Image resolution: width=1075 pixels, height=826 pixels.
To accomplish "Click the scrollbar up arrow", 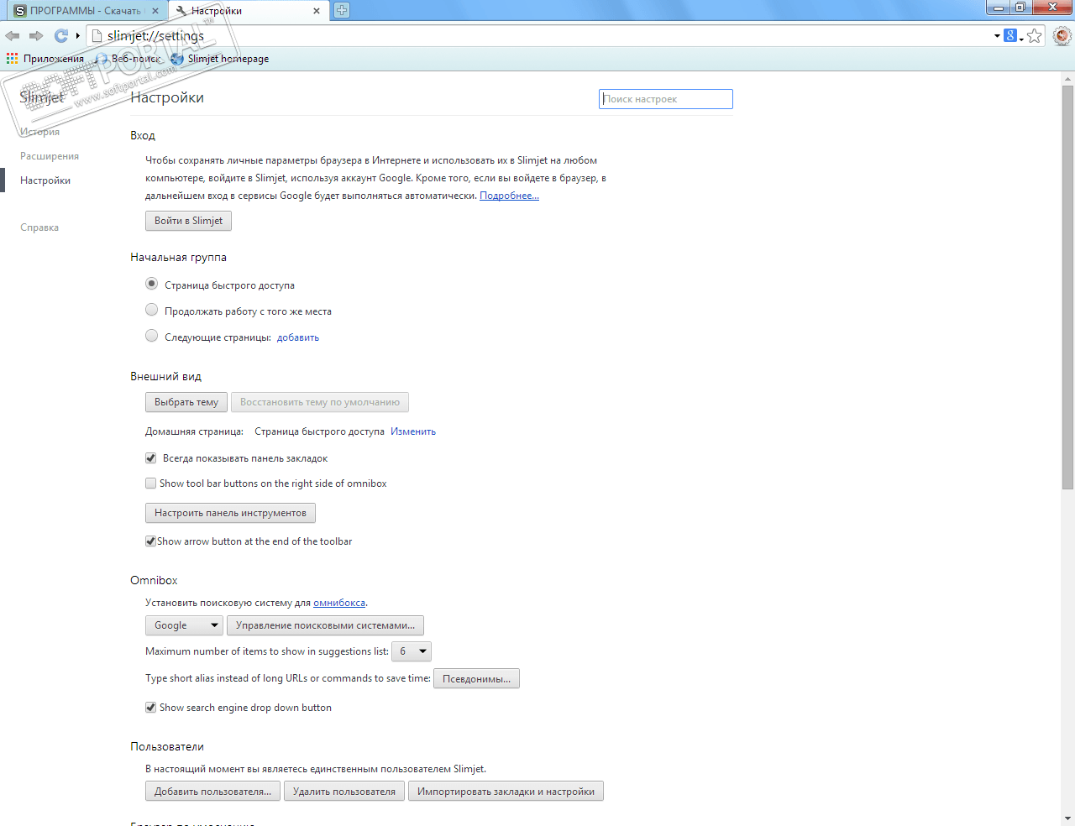I will tap(1068, 78).
